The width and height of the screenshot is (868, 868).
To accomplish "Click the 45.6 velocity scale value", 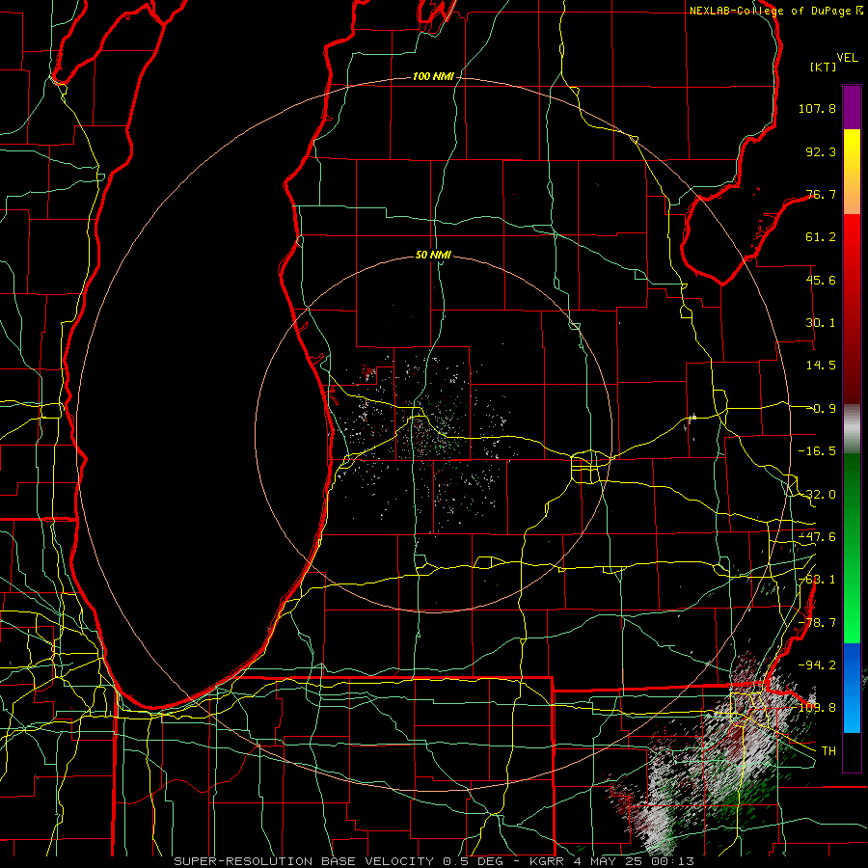I will 821,280.
